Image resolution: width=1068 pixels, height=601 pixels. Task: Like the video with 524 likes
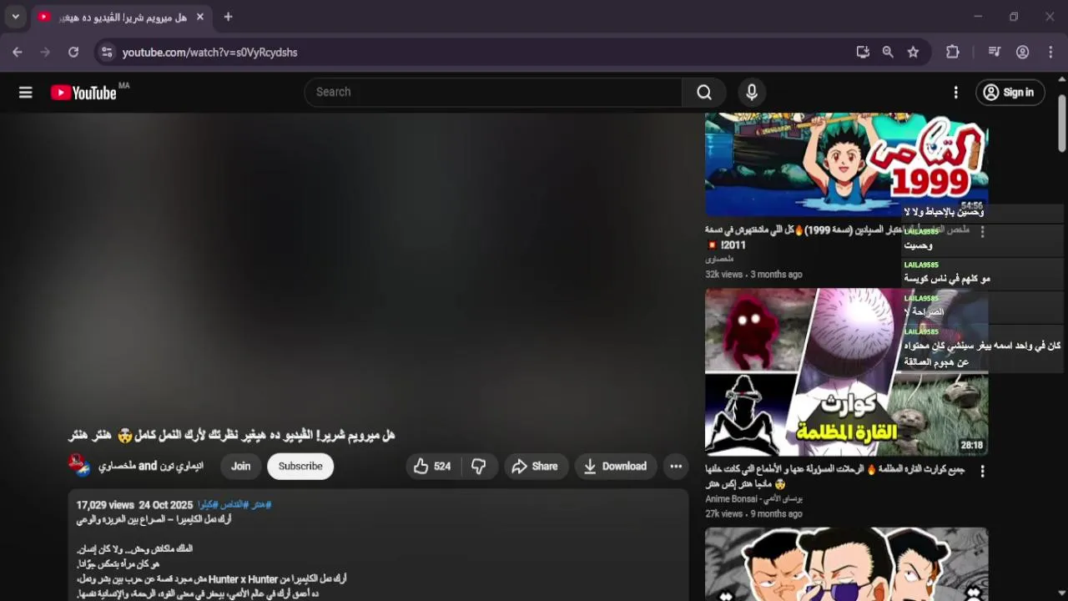(x=432, y=467)
